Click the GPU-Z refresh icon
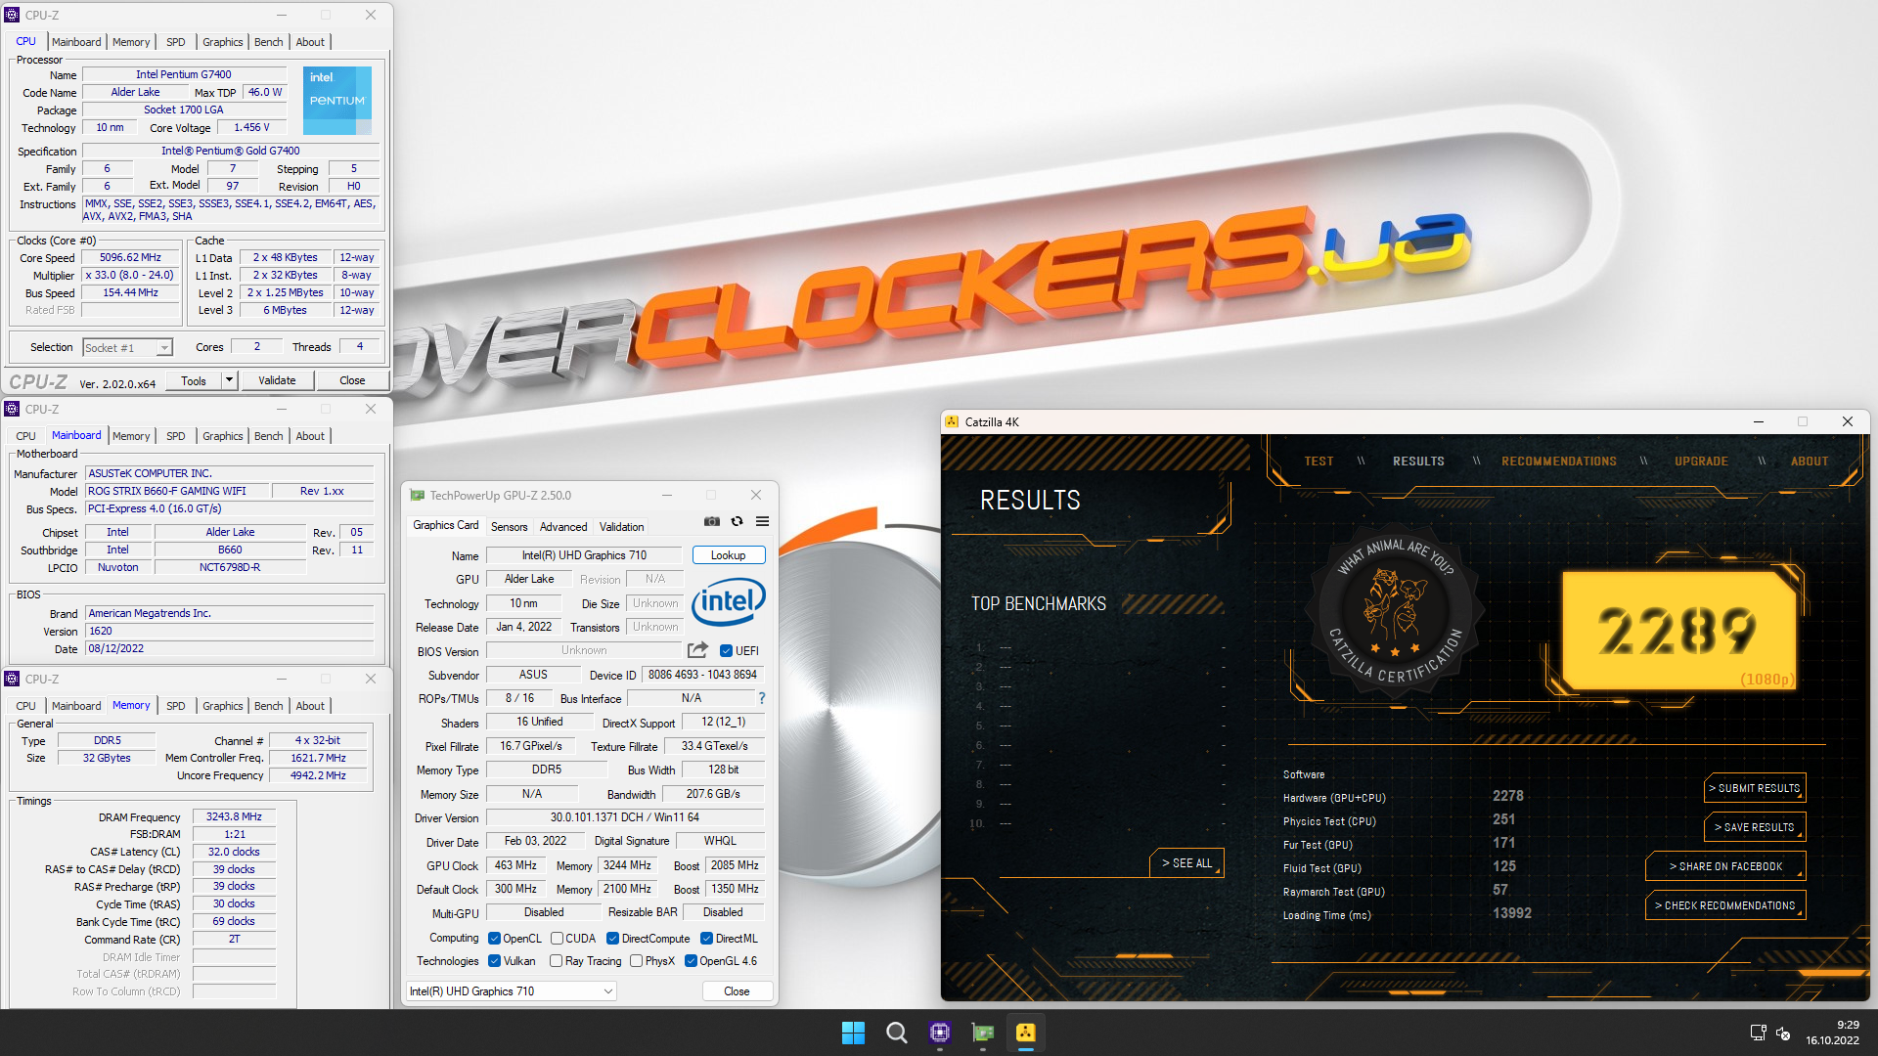The height and width of the screenshot is (1056, 1878). (738, 522)
